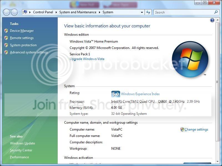Minimize the System window

198,3
